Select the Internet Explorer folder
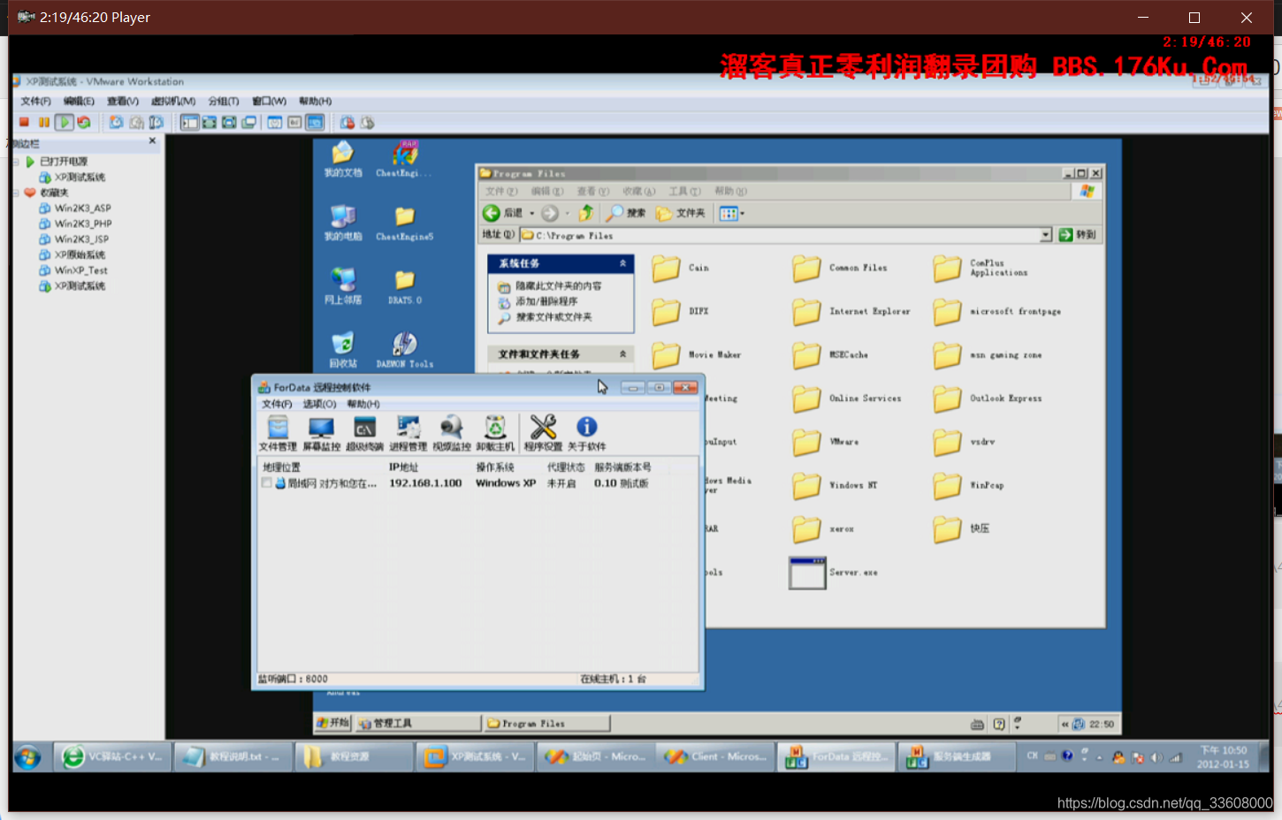Screen dimensions: 1282x820 point(851,312)
